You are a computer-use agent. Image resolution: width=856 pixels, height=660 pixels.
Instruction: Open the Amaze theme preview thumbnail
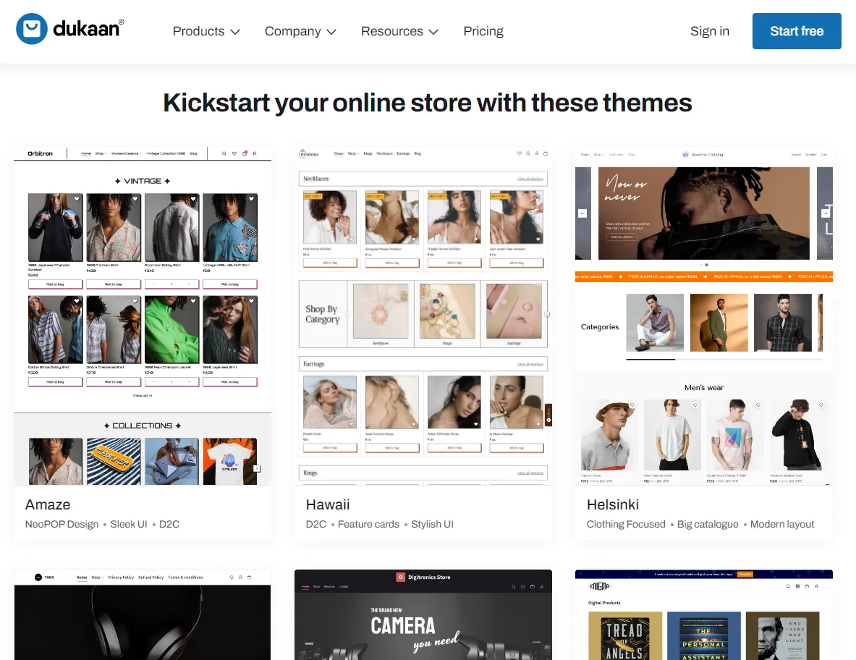[143, 316]
